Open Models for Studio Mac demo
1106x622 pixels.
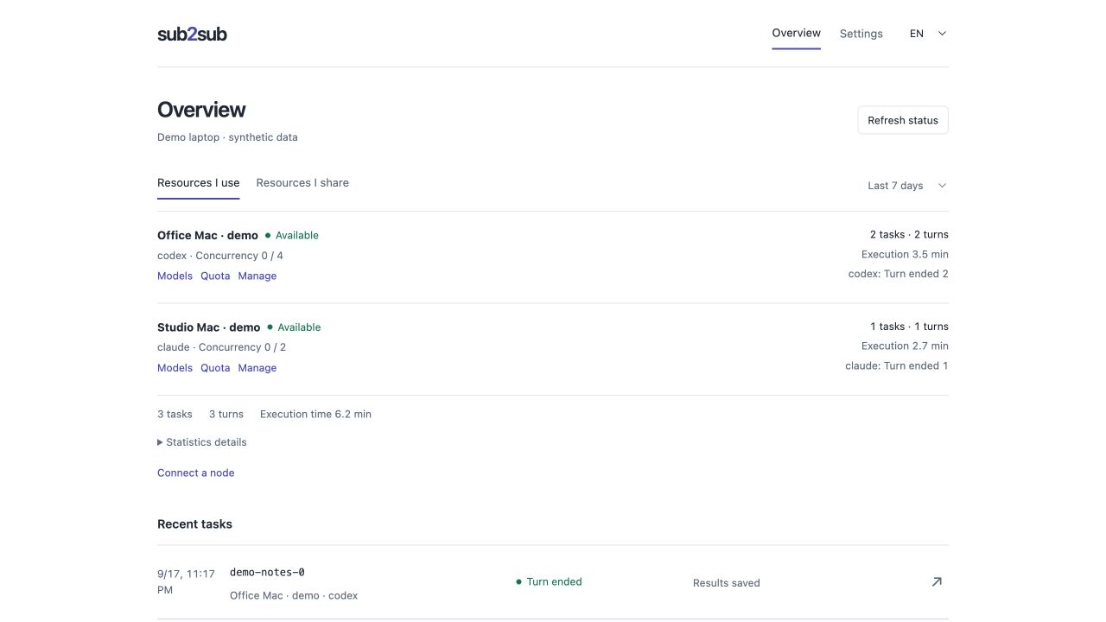pyautogui.click(x=175, y=368)
